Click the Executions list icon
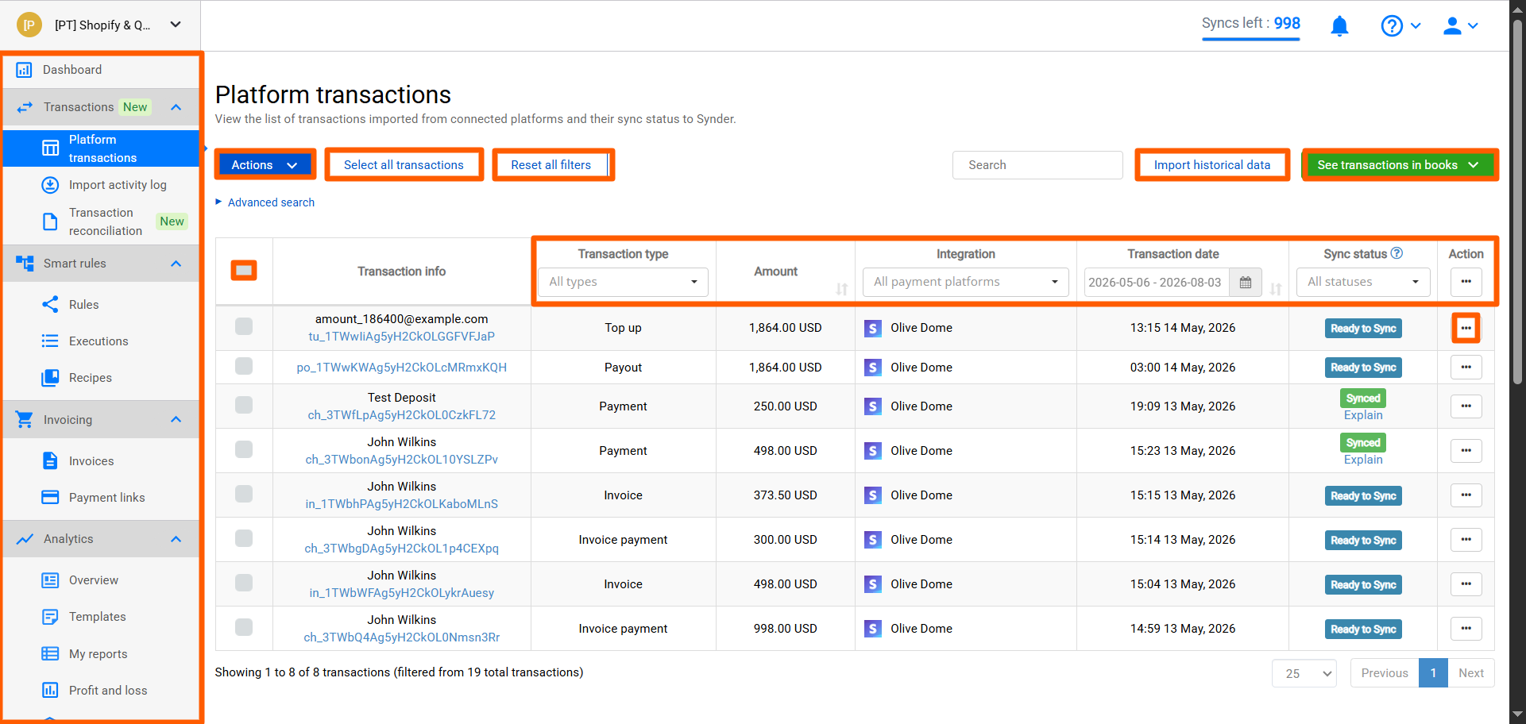 pyautogui.click(x=50, y=341)
